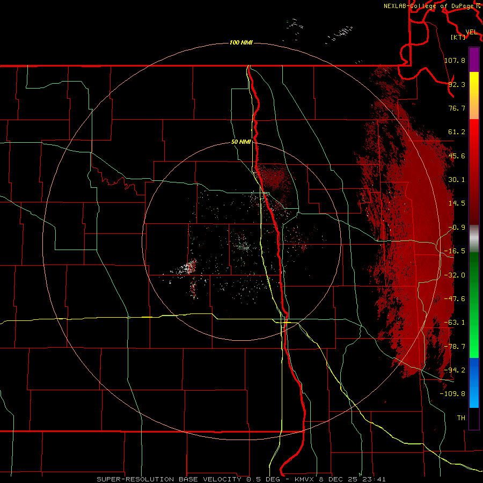This screenshot has height=483, width=483.
Task: Click the 30.1 velocity legend value
Action: 457,180
